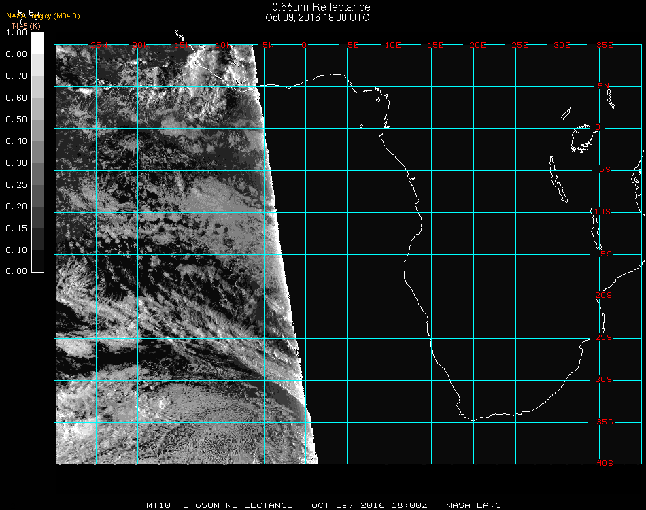Screen dimensions: 646x510
Task: Click the 25E longitude label
Action: pyautogui.click(x=520, y=45)
